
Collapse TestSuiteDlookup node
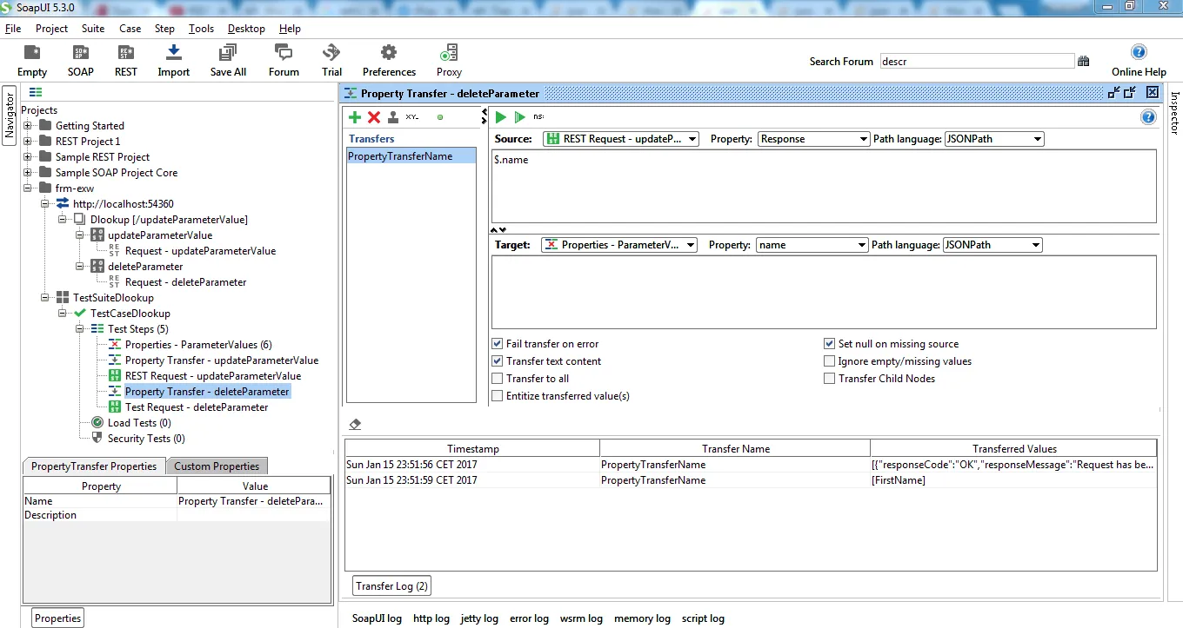(45, 298)
